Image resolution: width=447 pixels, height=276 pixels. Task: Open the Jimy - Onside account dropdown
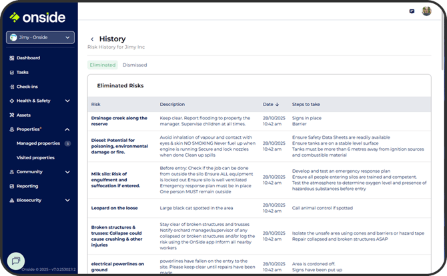41,37
